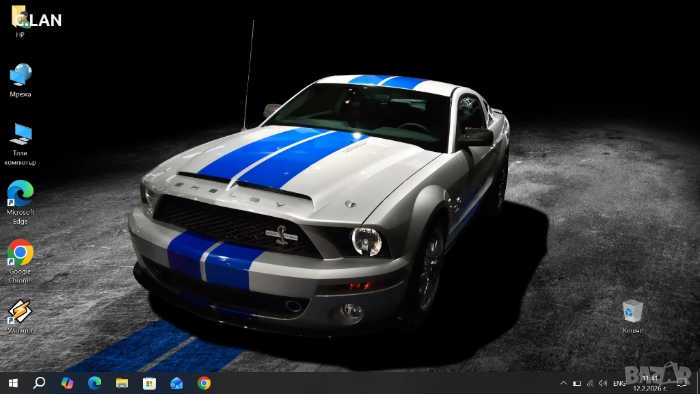Image resolution: width=700 pixels, height=394 pixels.
Task: Expand hidden system tray icons
Action: coord(563,383)
